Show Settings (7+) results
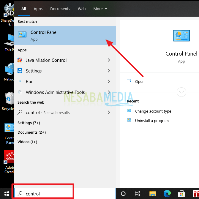Screen dimensions: 199x199 click(x=29, y=123)
